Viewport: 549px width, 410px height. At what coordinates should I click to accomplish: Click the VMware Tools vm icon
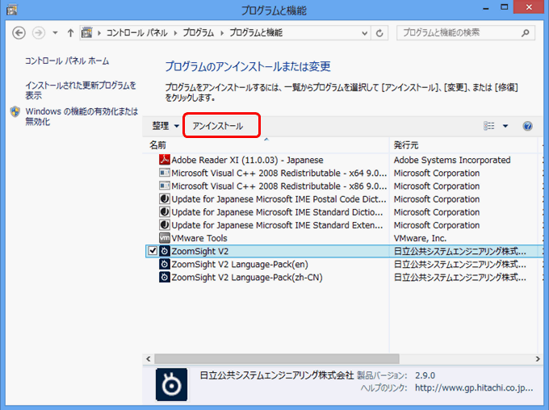pyautogui.click(x=164, y=238)
